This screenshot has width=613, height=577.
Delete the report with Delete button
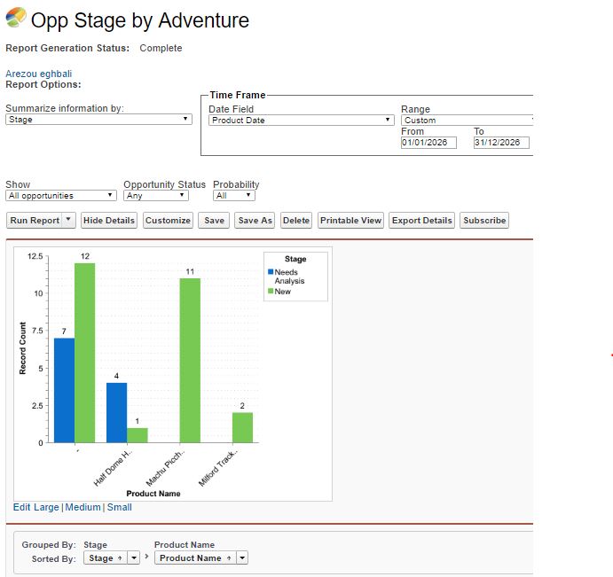pos(296,221)
